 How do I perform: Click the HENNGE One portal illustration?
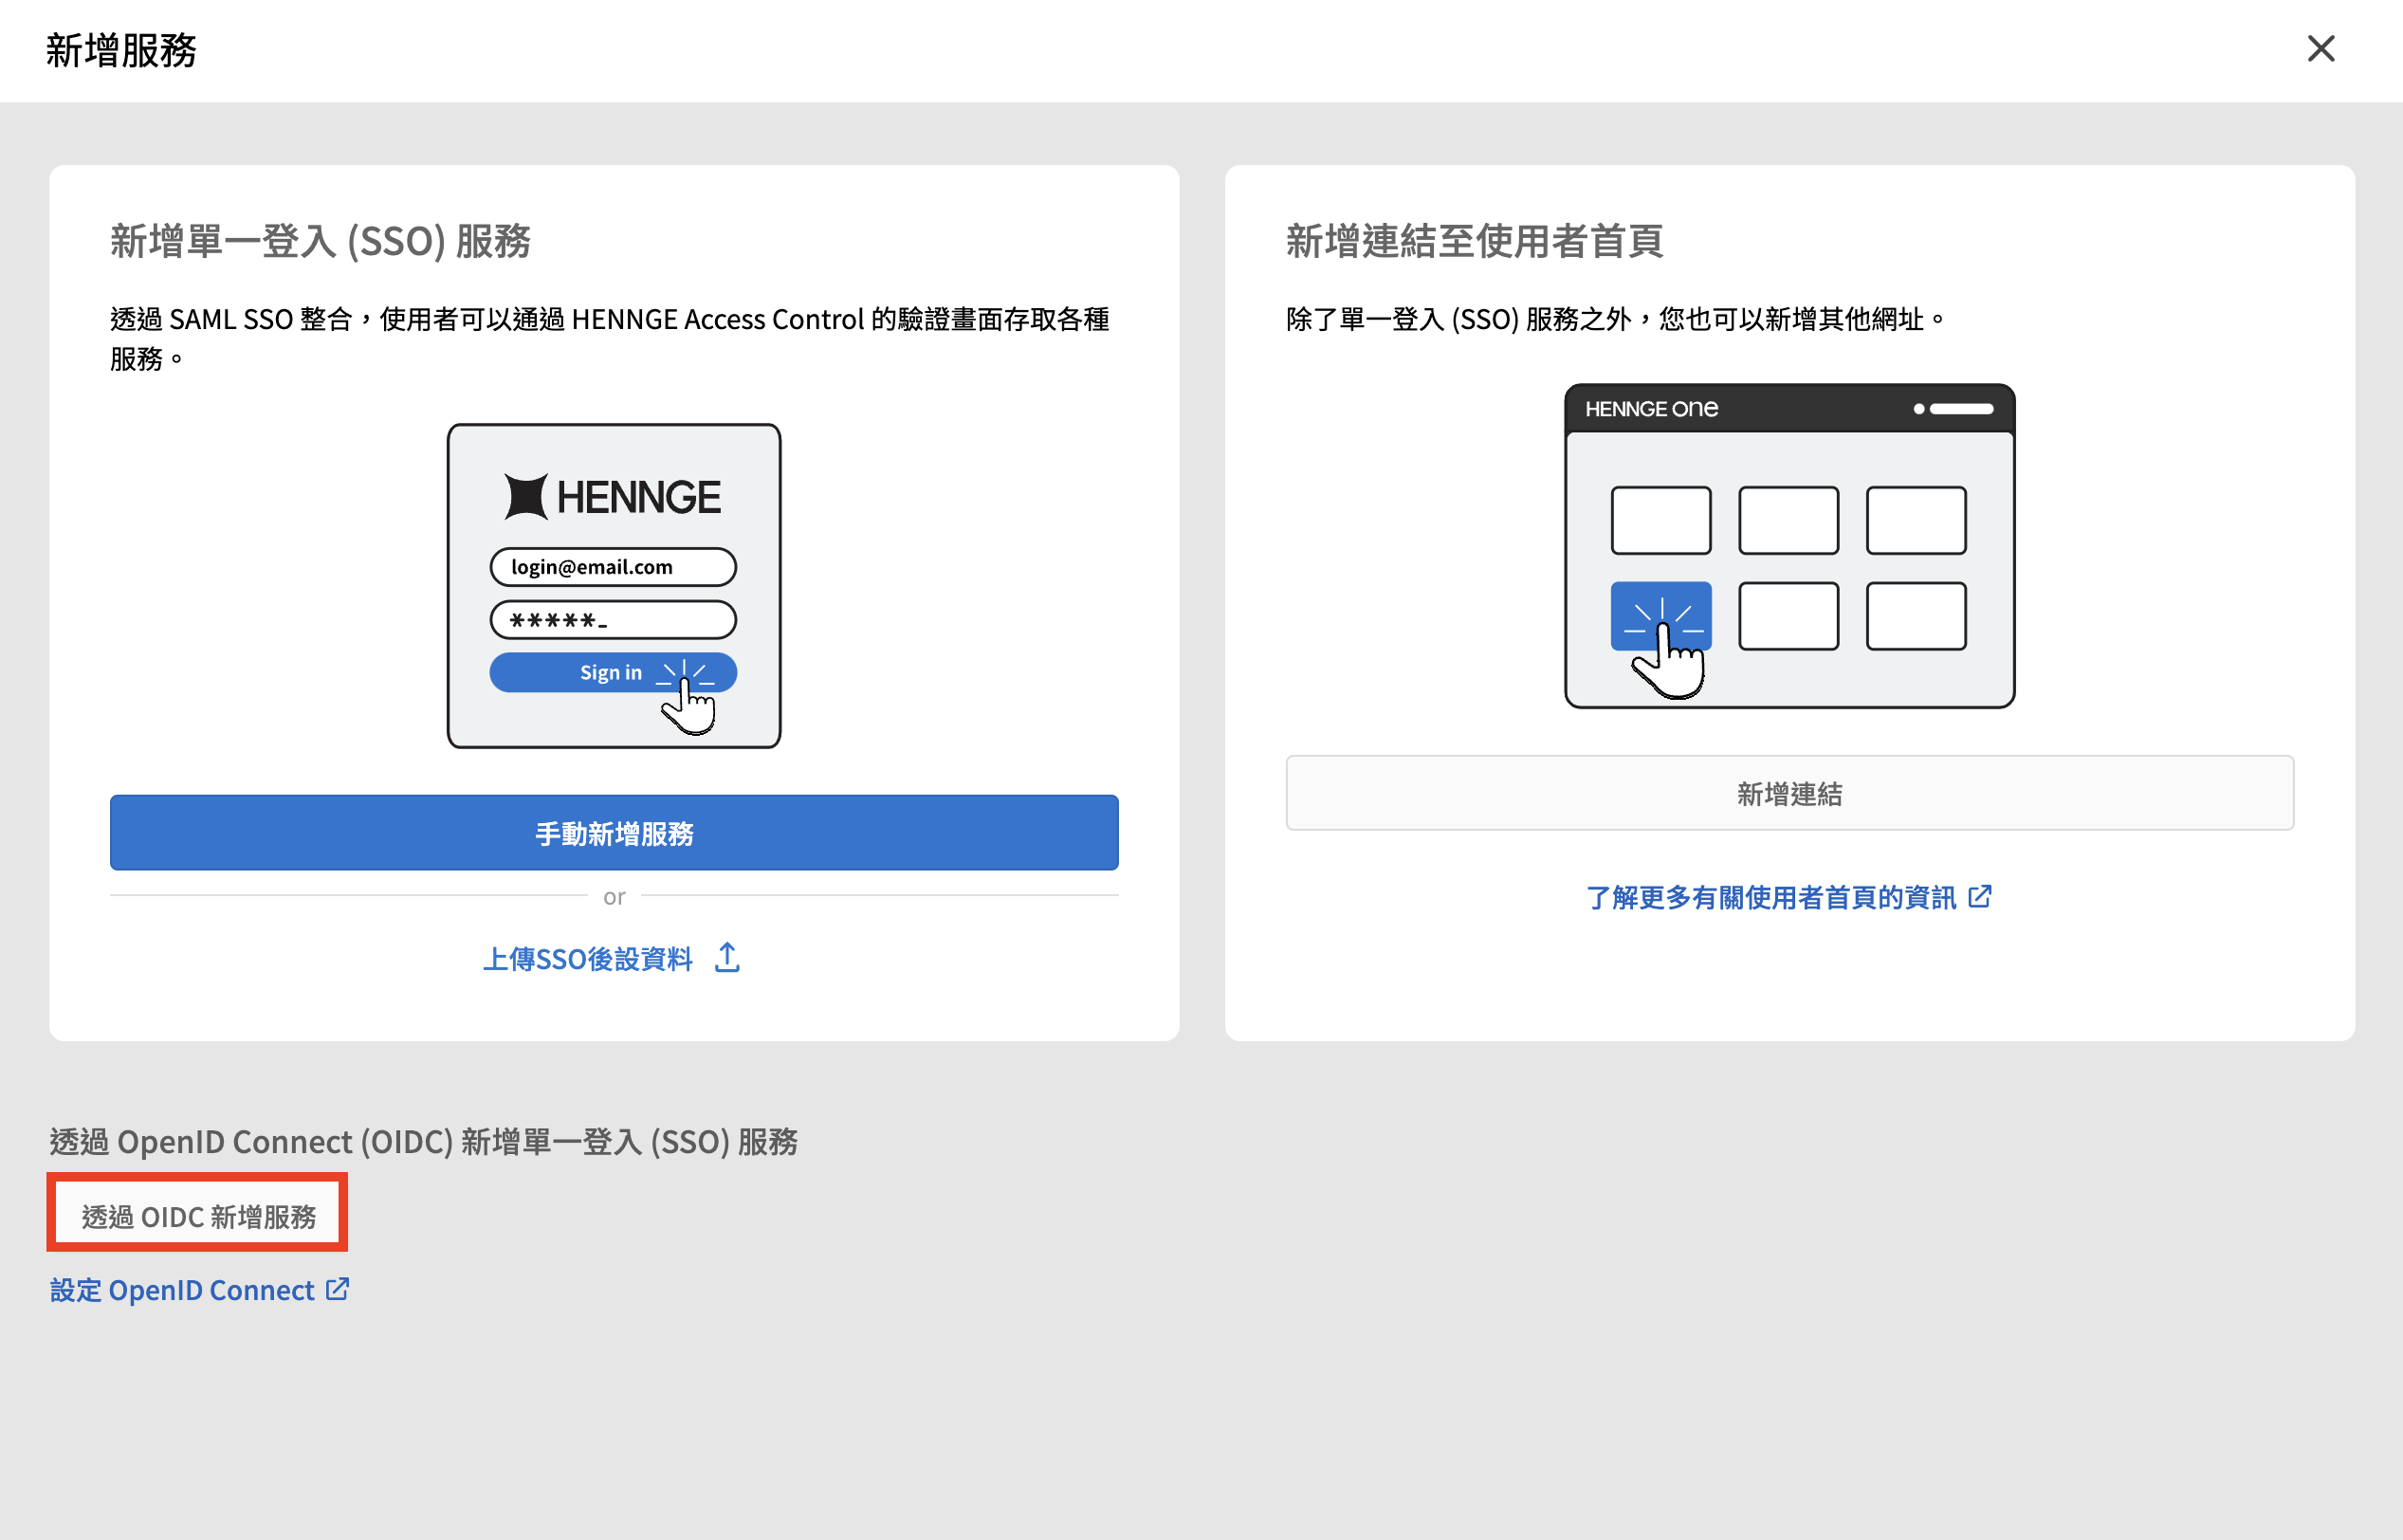click(1789, 546)
